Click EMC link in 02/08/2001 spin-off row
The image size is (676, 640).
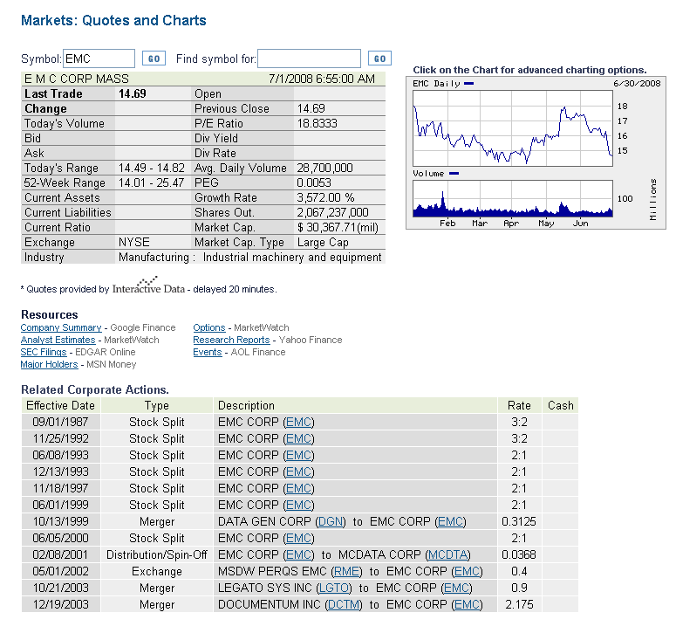(x=299, y=554)
